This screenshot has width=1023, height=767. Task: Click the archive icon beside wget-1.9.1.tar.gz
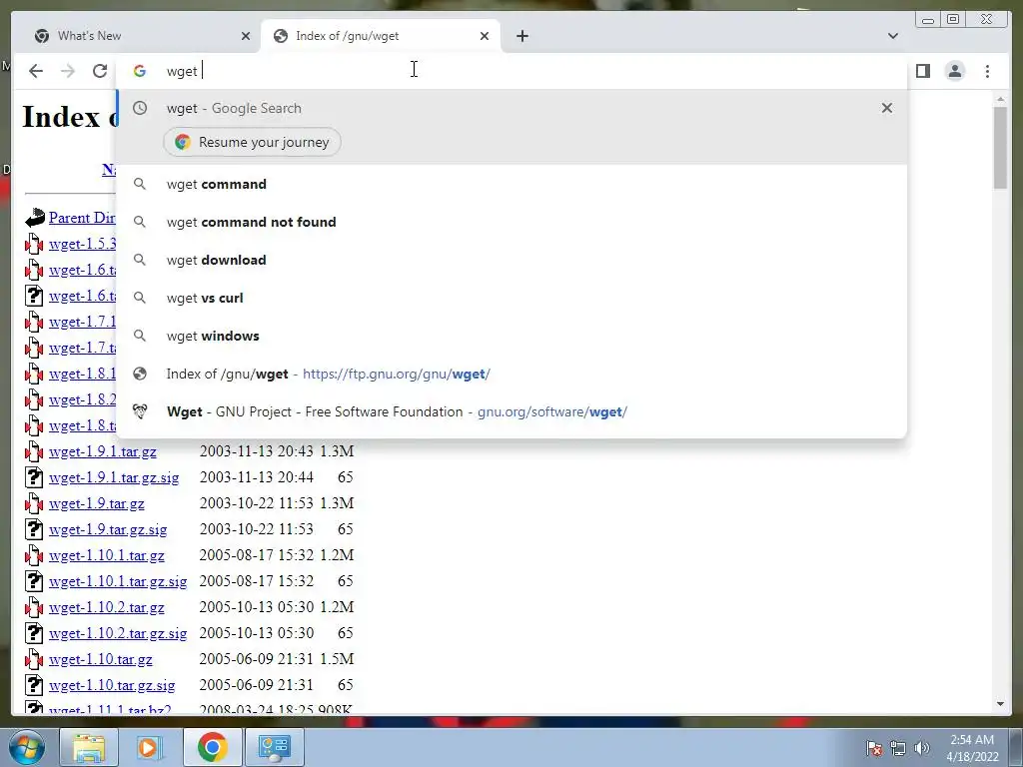tap(34, 451)
